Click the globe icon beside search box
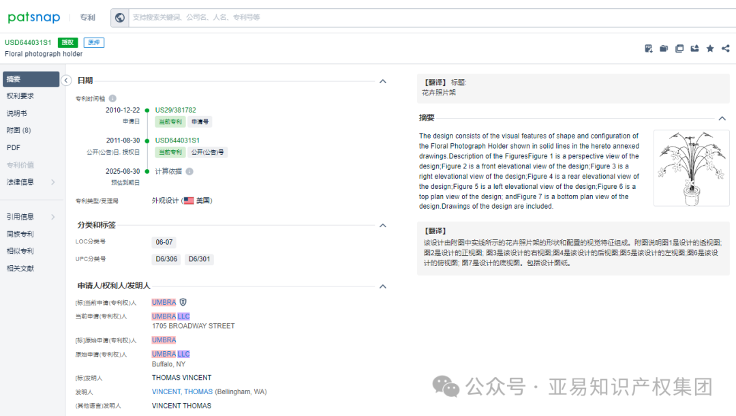Screen dimensions: 736x416 [120, 17]
